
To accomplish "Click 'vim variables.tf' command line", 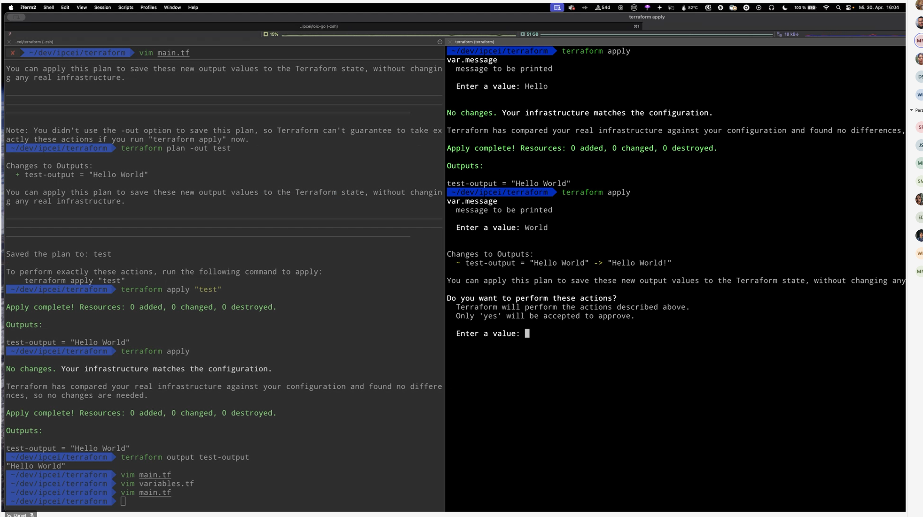I will [x=157, y=484].
